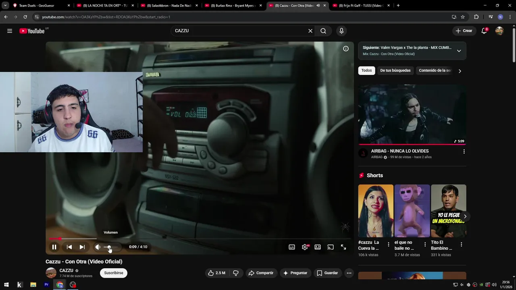The image size is (516, 290).
Task: Open options for the #cazzu short
Action: coord(389,244)
